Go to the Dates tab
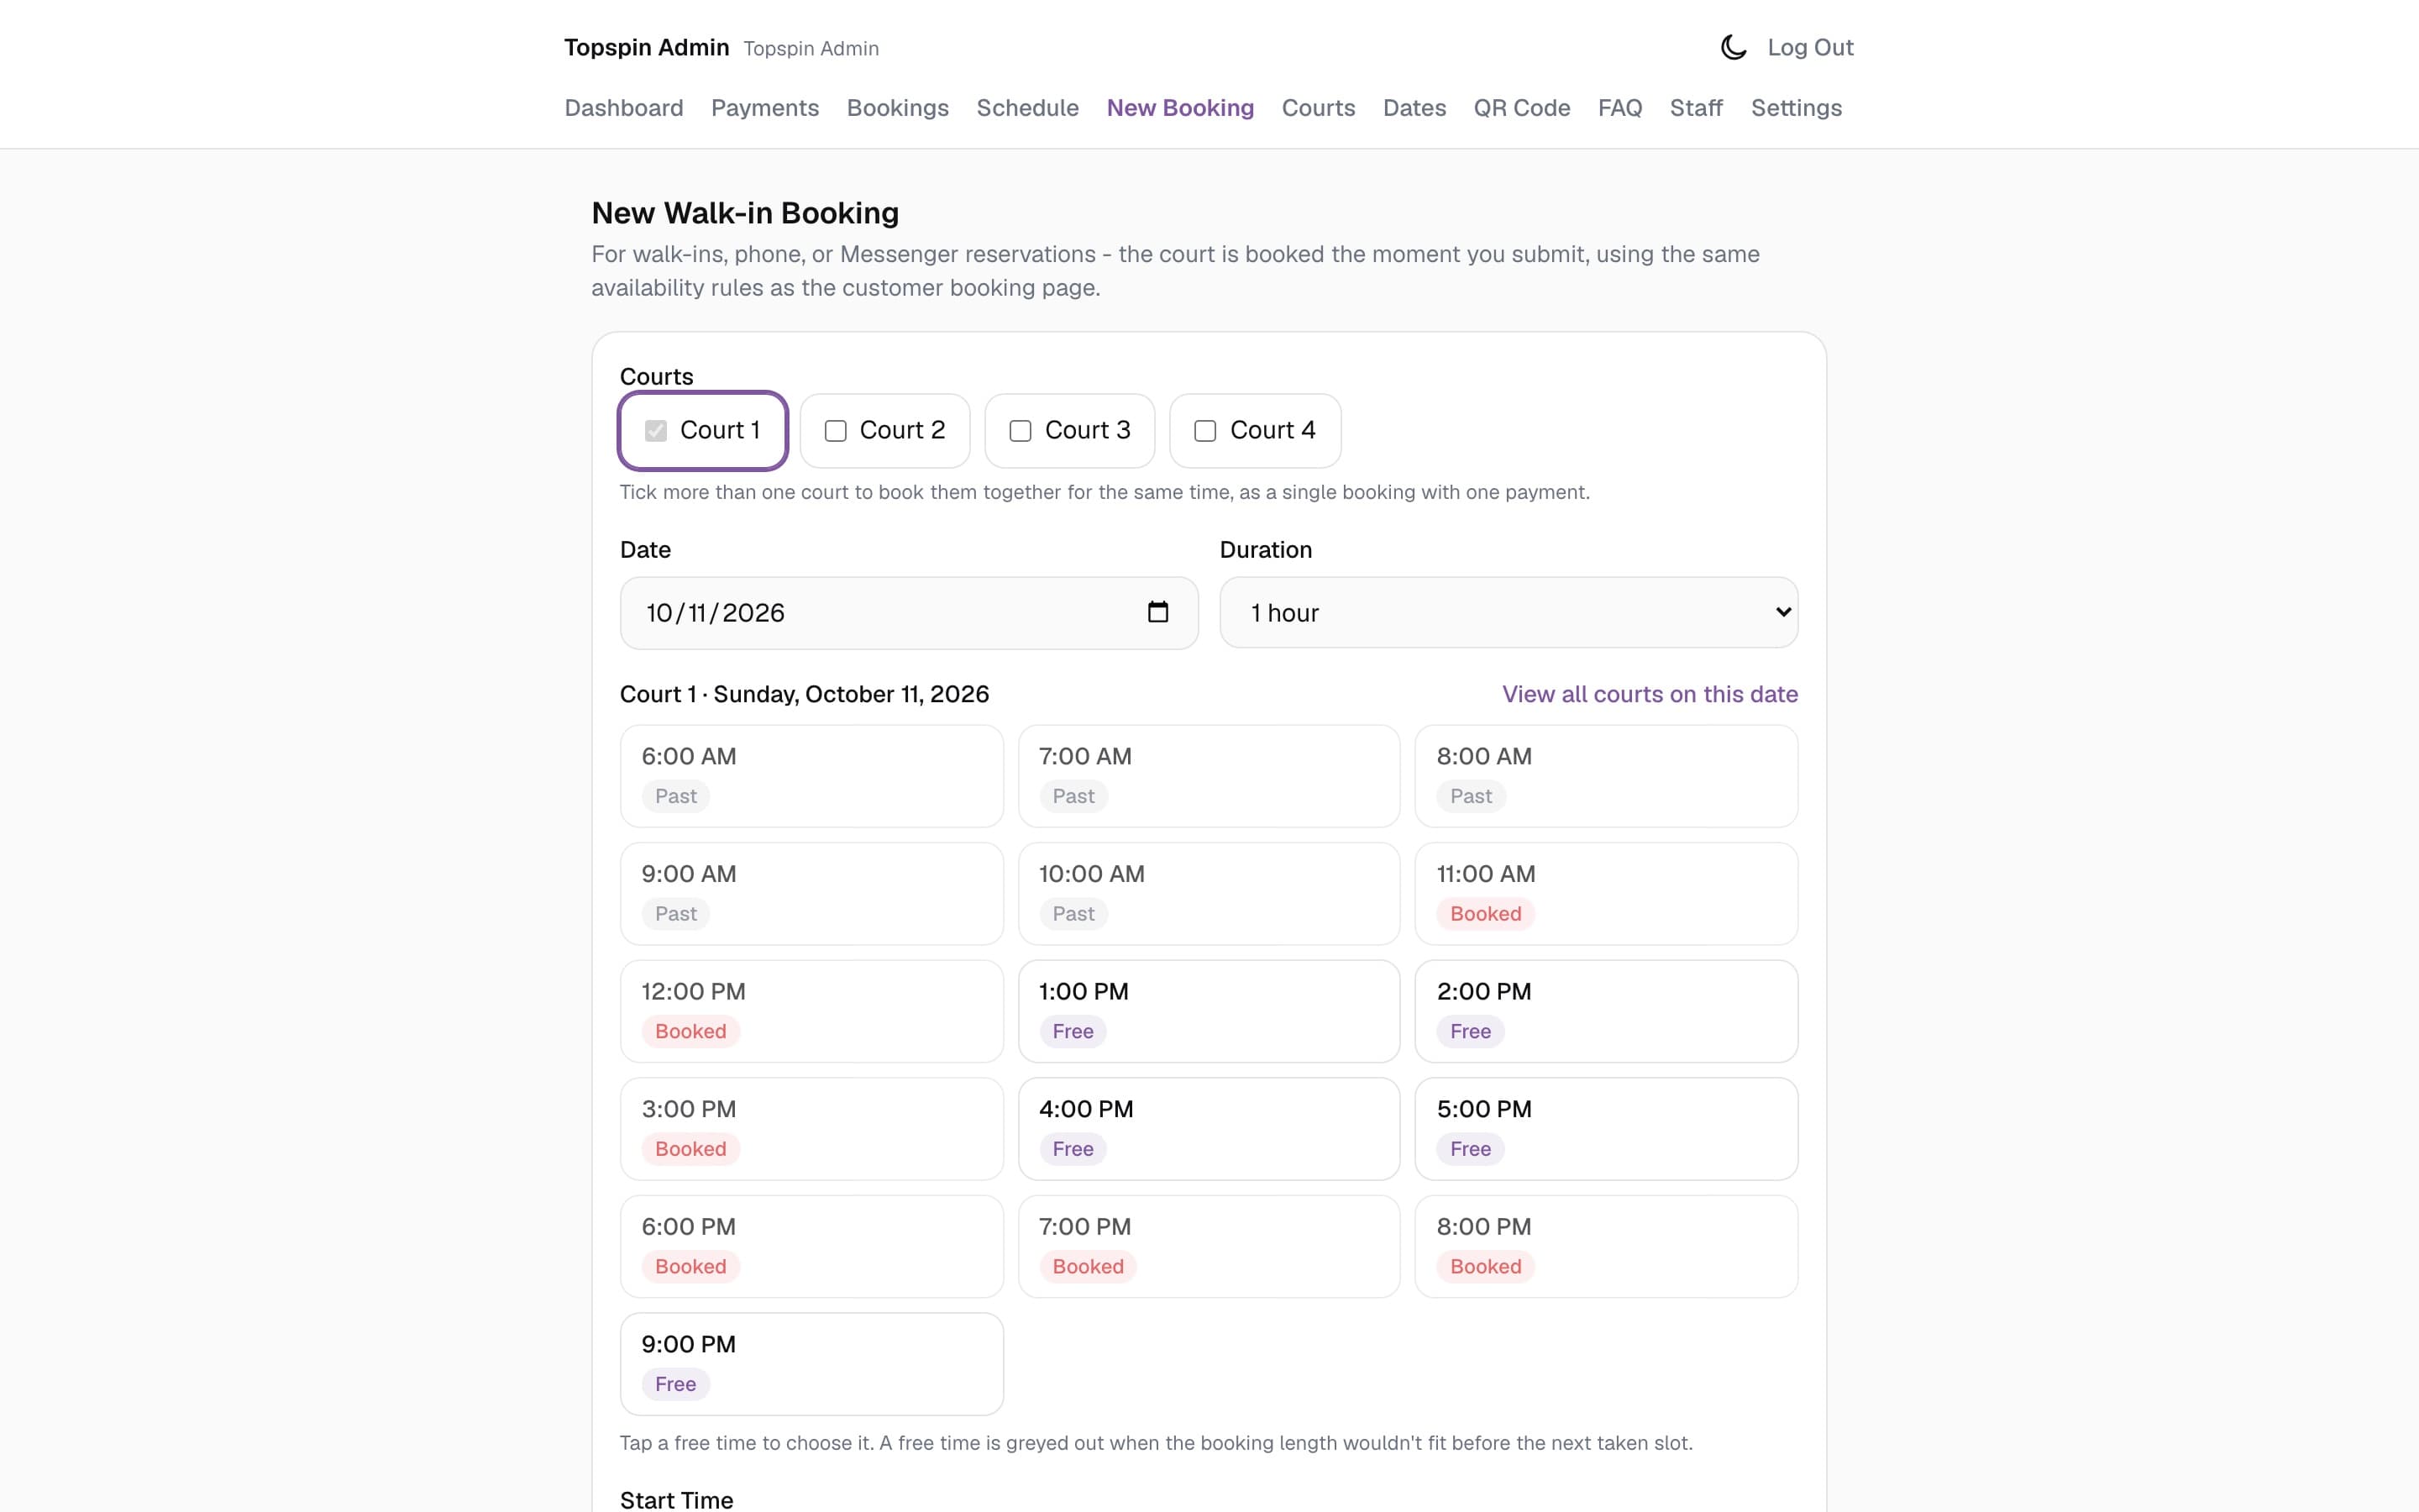 coord(1414,108)
